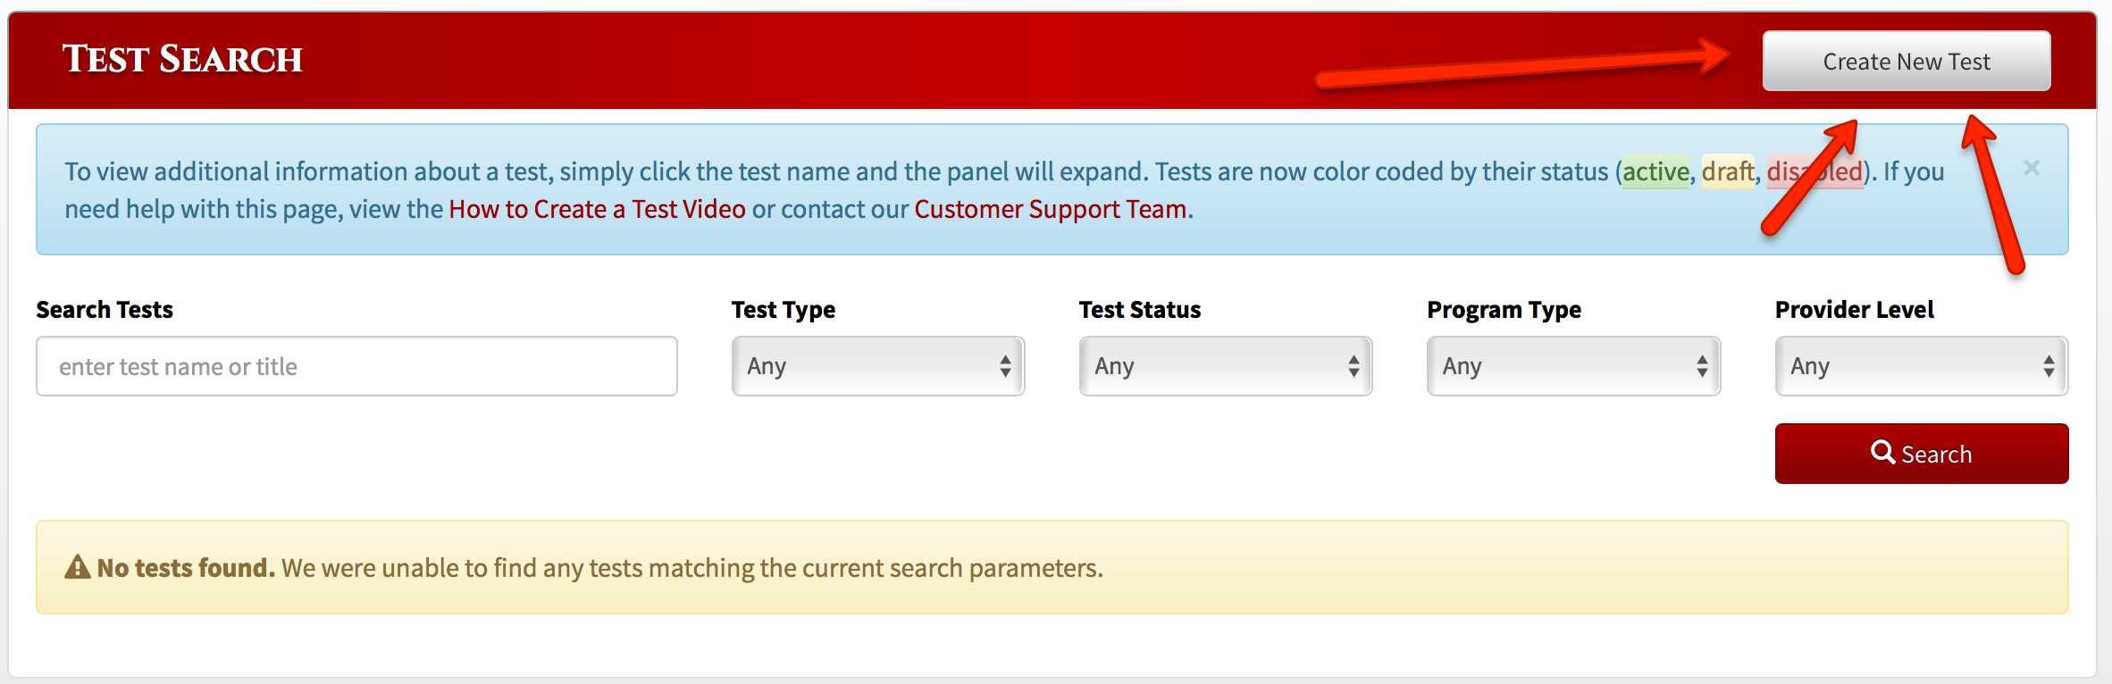Click the Provider Level dropdown arrows
The width and height of the screenshot is (2112, 684).
point(2049,366)
